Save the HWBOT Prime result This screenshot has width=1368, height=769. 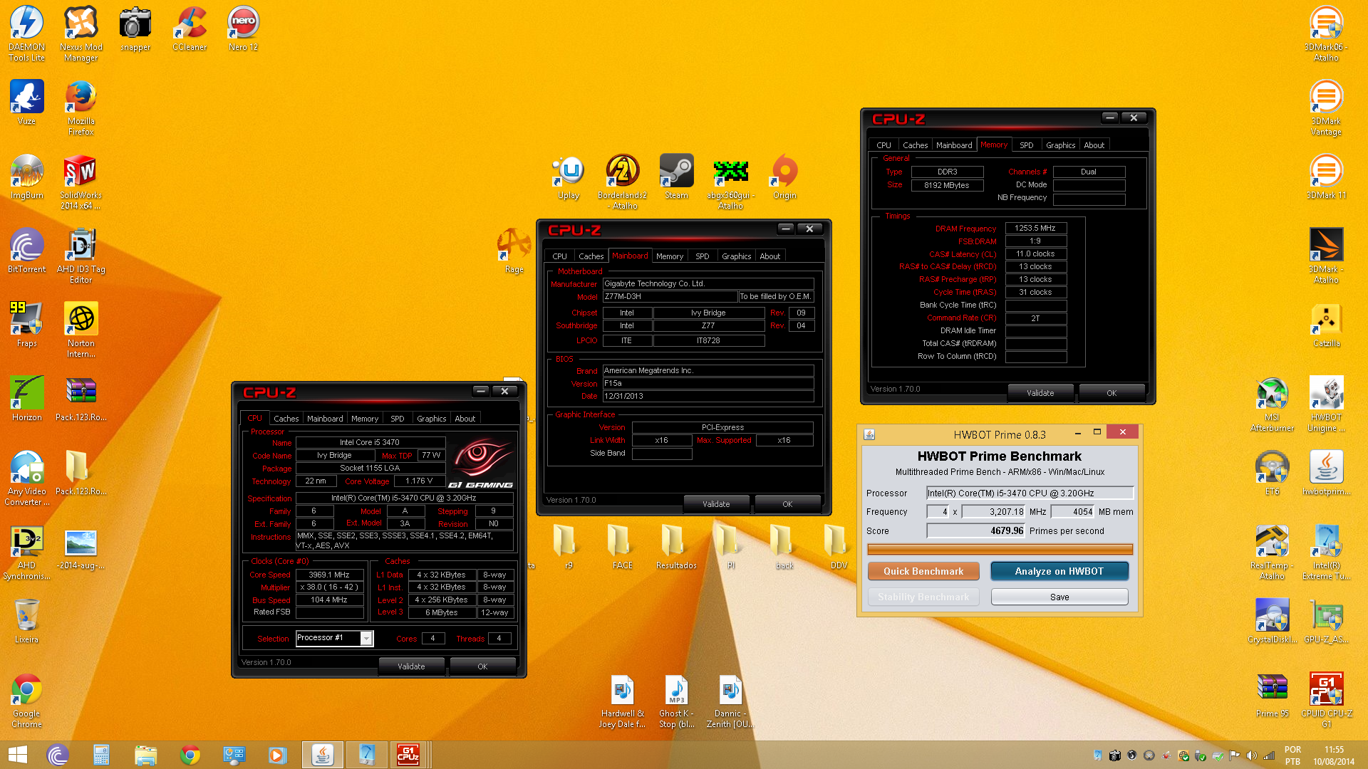1059,597
